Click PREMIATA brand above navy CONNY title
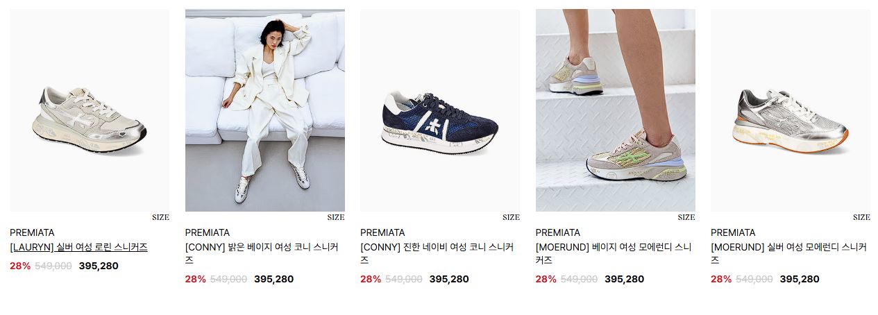 [382, 232]
